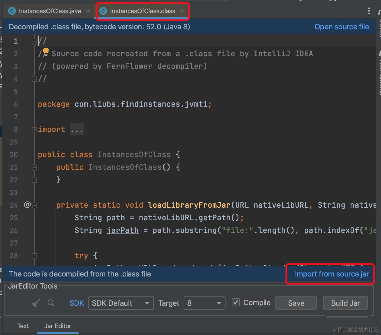Click the broom icon in JarEditor Tools
Viewport: 381px width, 335px height.
point(36,303)
